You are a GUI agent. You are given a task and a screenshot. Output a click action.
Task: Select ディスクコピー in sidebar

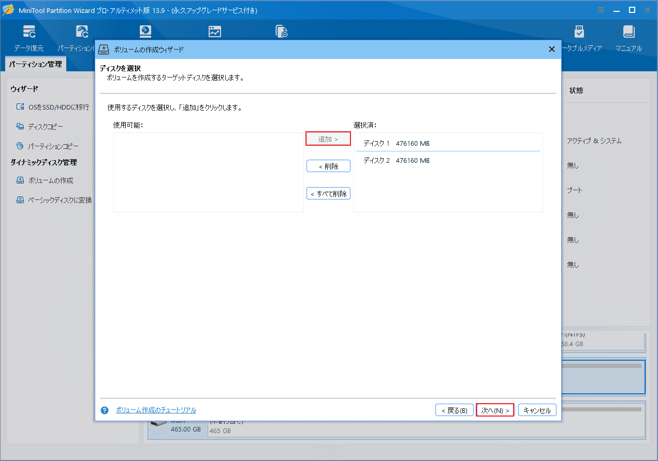(46, 126)
